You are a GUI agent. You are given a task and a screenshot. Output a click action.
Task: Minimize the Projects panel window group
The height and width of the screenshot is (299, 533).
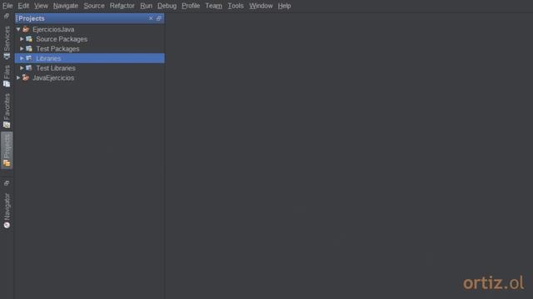pyautogui.click(x=159, y=18)
